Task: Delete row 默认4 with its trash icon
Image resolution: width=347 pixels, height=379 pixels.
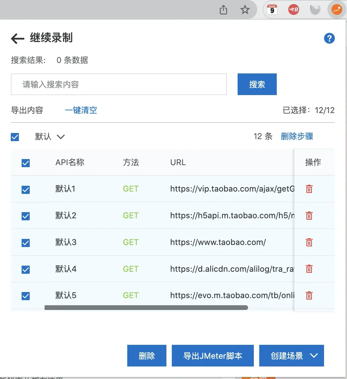Action: [309, 269]
